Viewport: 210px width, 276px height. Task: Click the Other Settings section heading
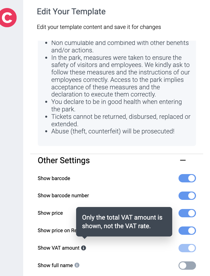(64, 160)
